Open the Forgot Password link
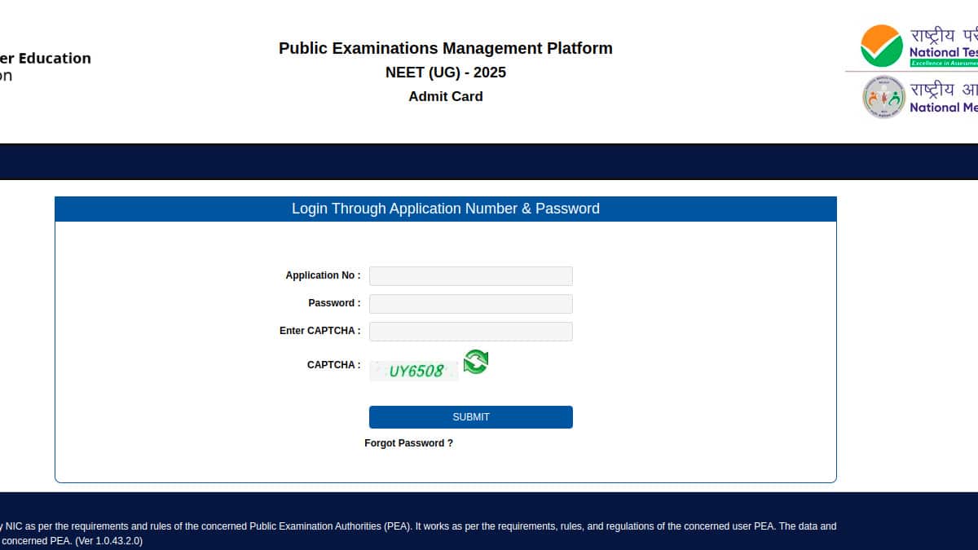 (x=408, y=443)
